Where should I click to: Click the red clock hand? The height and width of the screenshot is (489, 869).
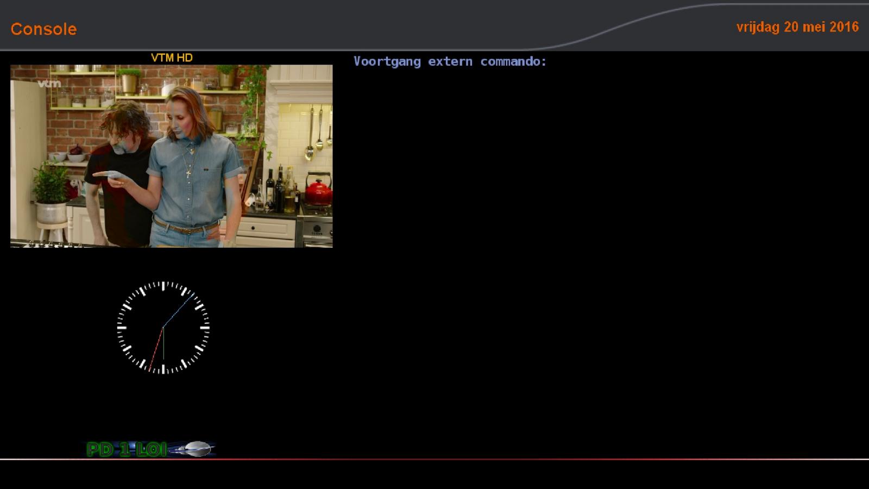coord(156,349)
